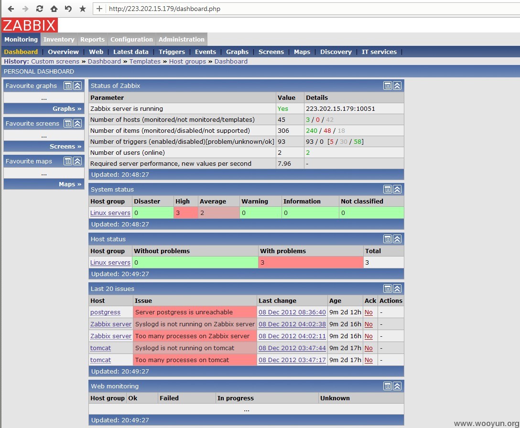Open Latest data submenu item

tap(130, 52)
